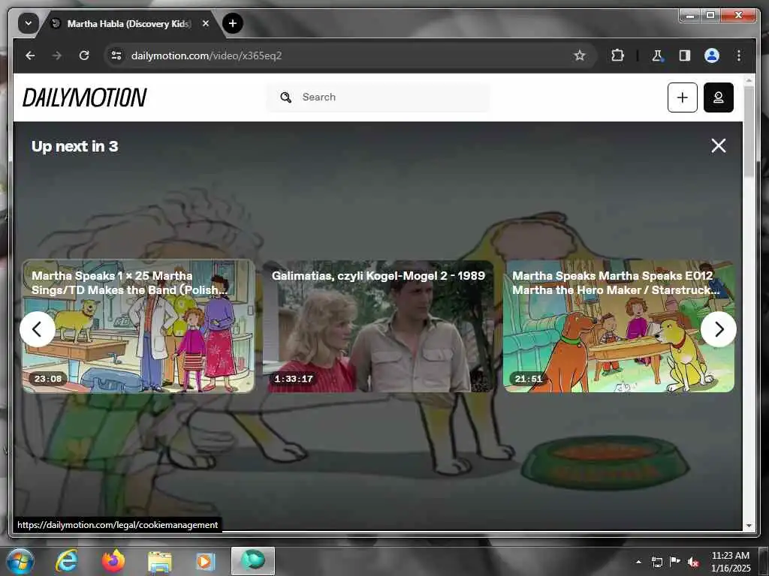Open Windows Media Player from taskbar

coord(205,561)
